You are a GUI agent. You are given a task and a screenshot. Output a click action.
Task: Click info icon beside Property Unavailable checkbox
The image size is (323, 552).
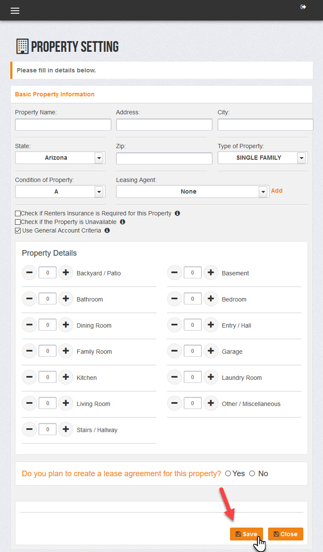click(123, 222)
